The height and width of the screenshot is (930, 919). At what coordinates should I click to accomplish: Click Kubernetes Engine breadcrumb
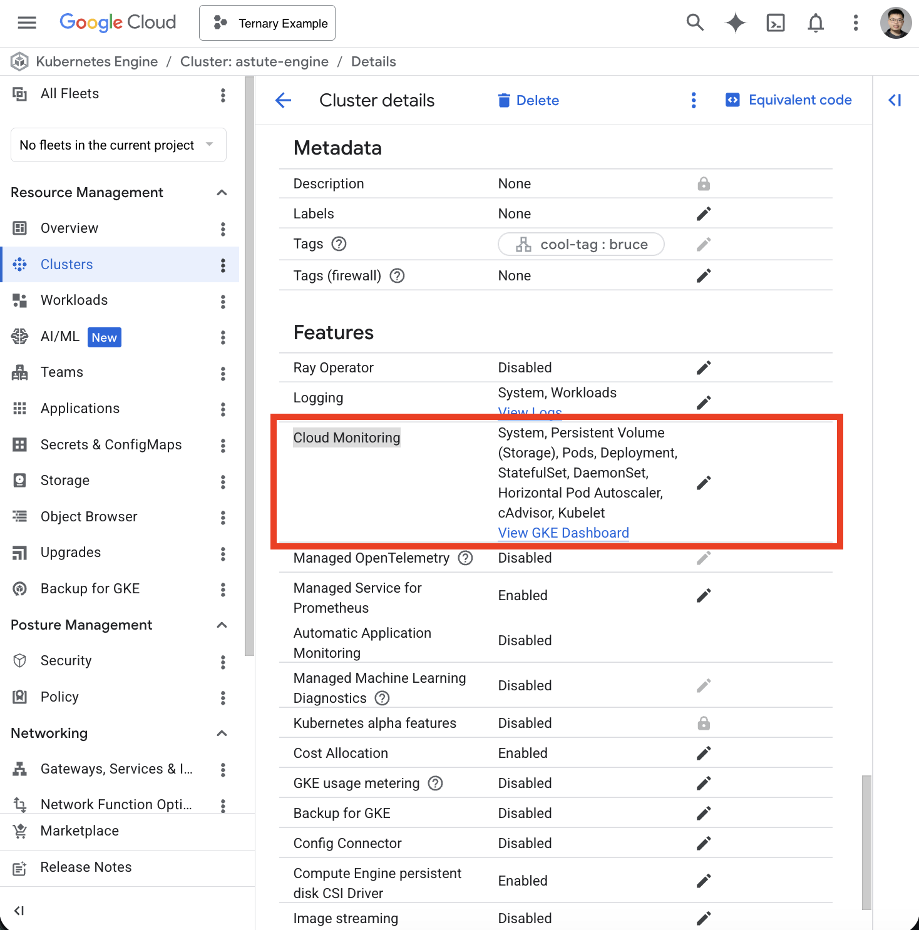coord(96,62)
